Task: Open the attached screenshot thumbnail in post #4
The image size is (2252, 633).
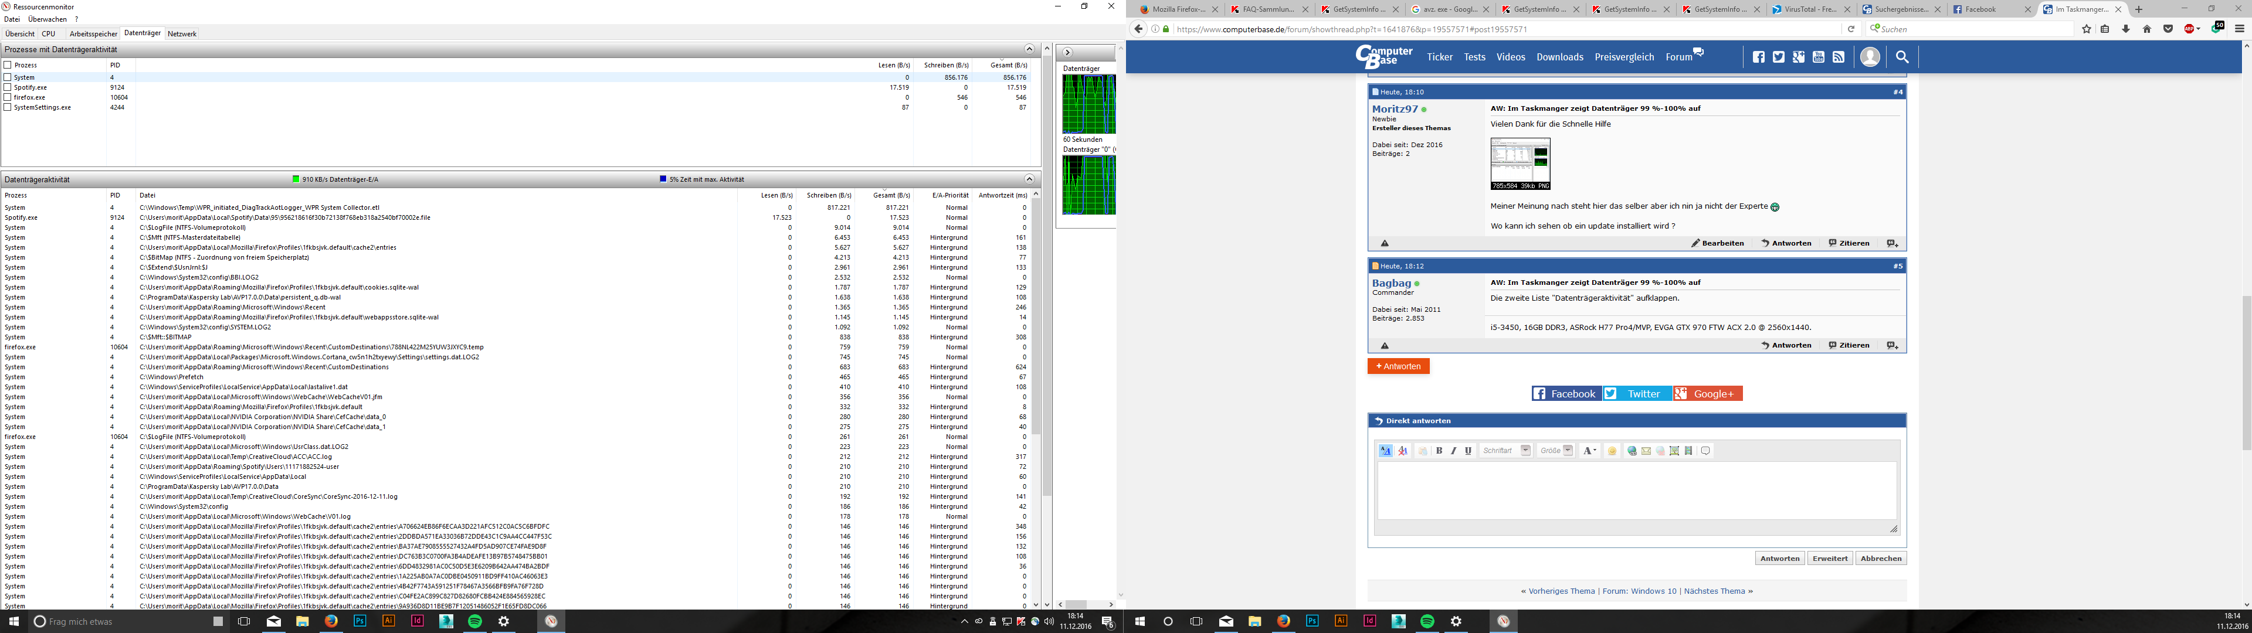Action: coord(1520,164)
